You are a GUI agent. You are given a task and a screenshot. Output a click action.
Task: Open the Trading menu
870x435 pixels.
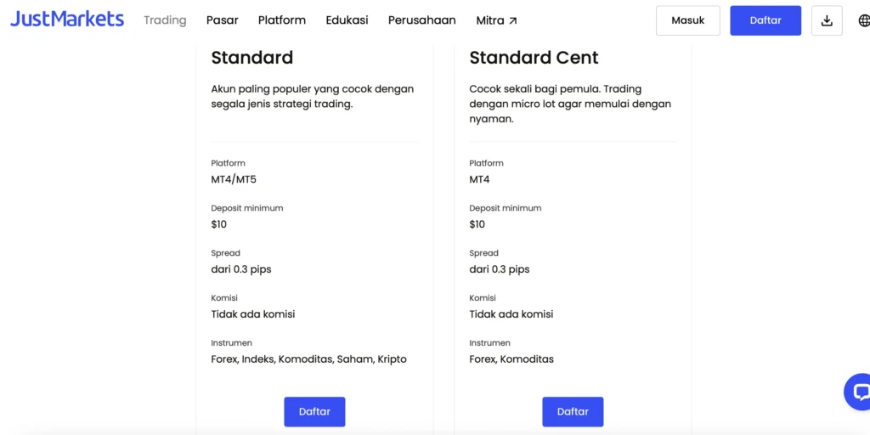point(165,20)
